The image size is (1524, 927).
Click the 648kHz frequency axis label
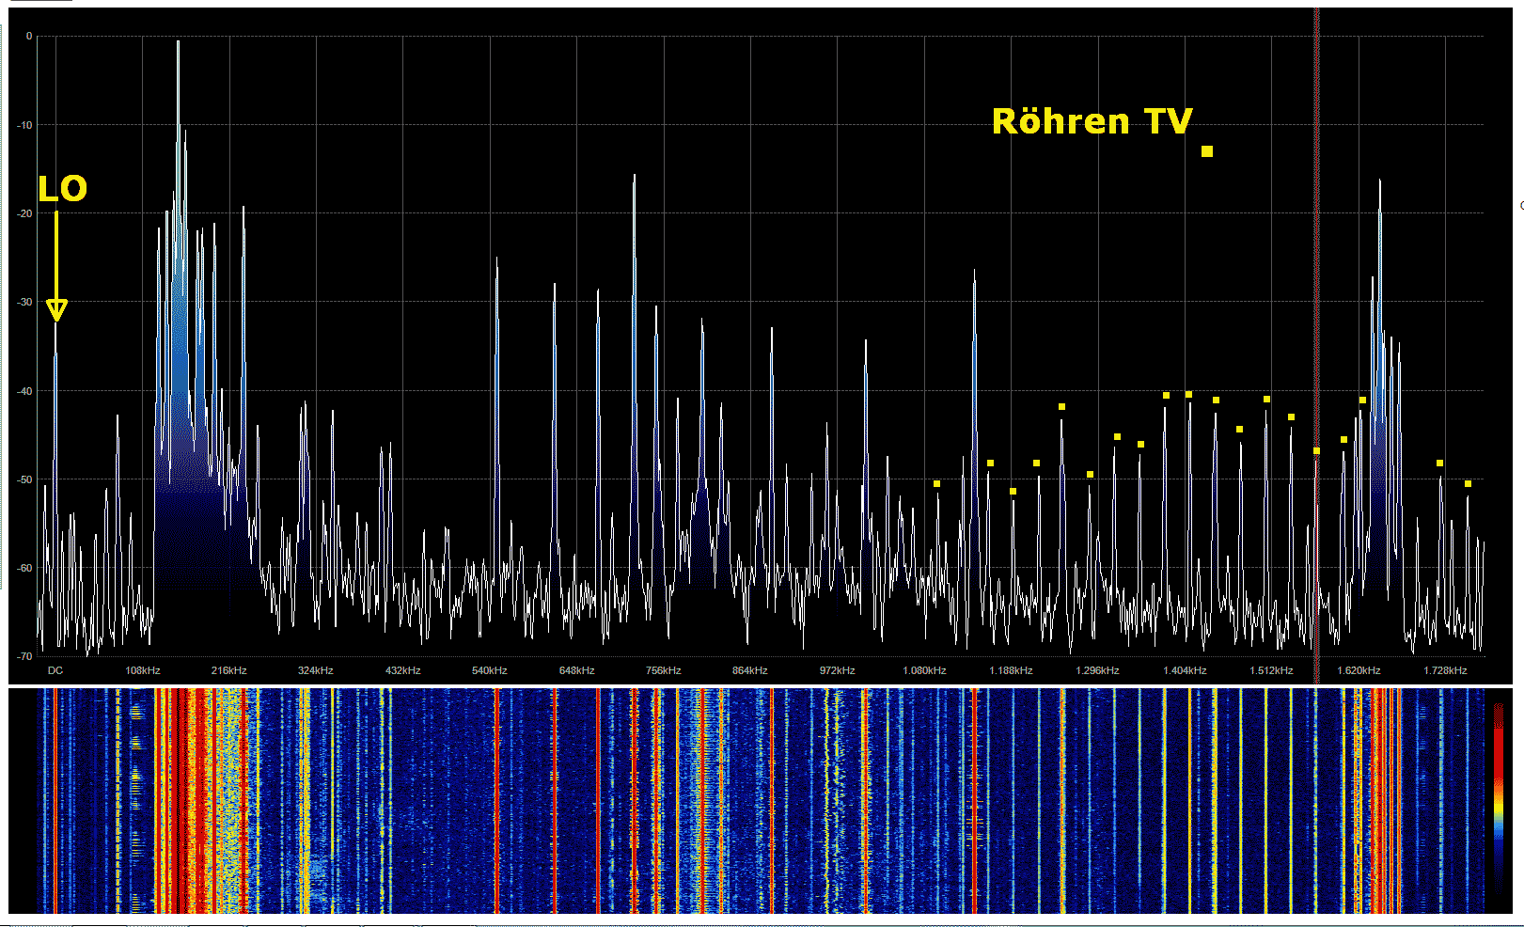click(x=577, y=670)
